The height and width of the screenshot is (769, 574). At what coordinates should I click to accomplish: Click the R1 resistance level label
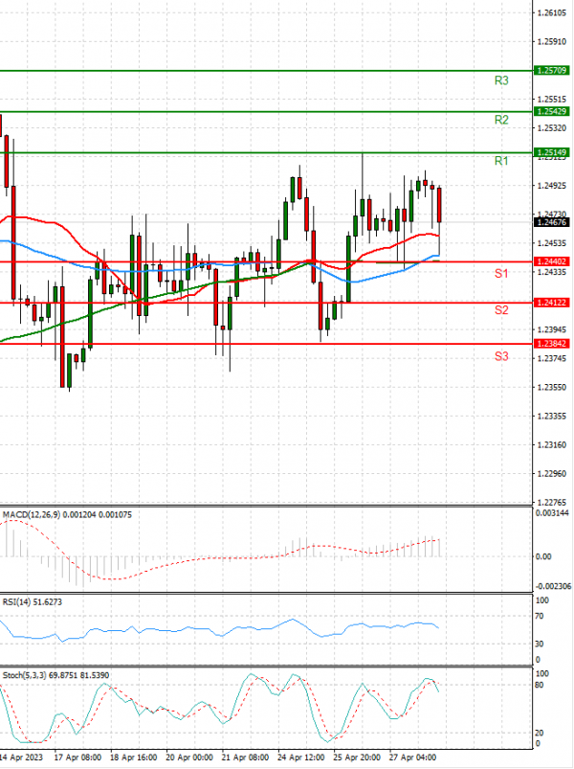tap(500, 162)
